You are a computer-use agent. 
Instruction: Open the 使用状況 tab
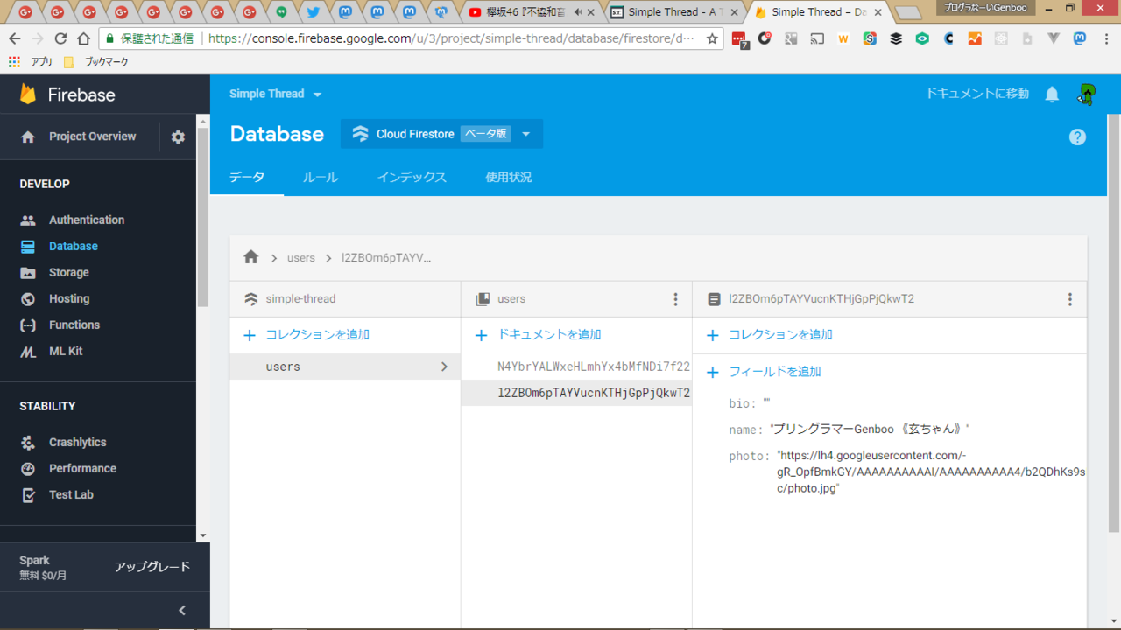pos(508,177)
